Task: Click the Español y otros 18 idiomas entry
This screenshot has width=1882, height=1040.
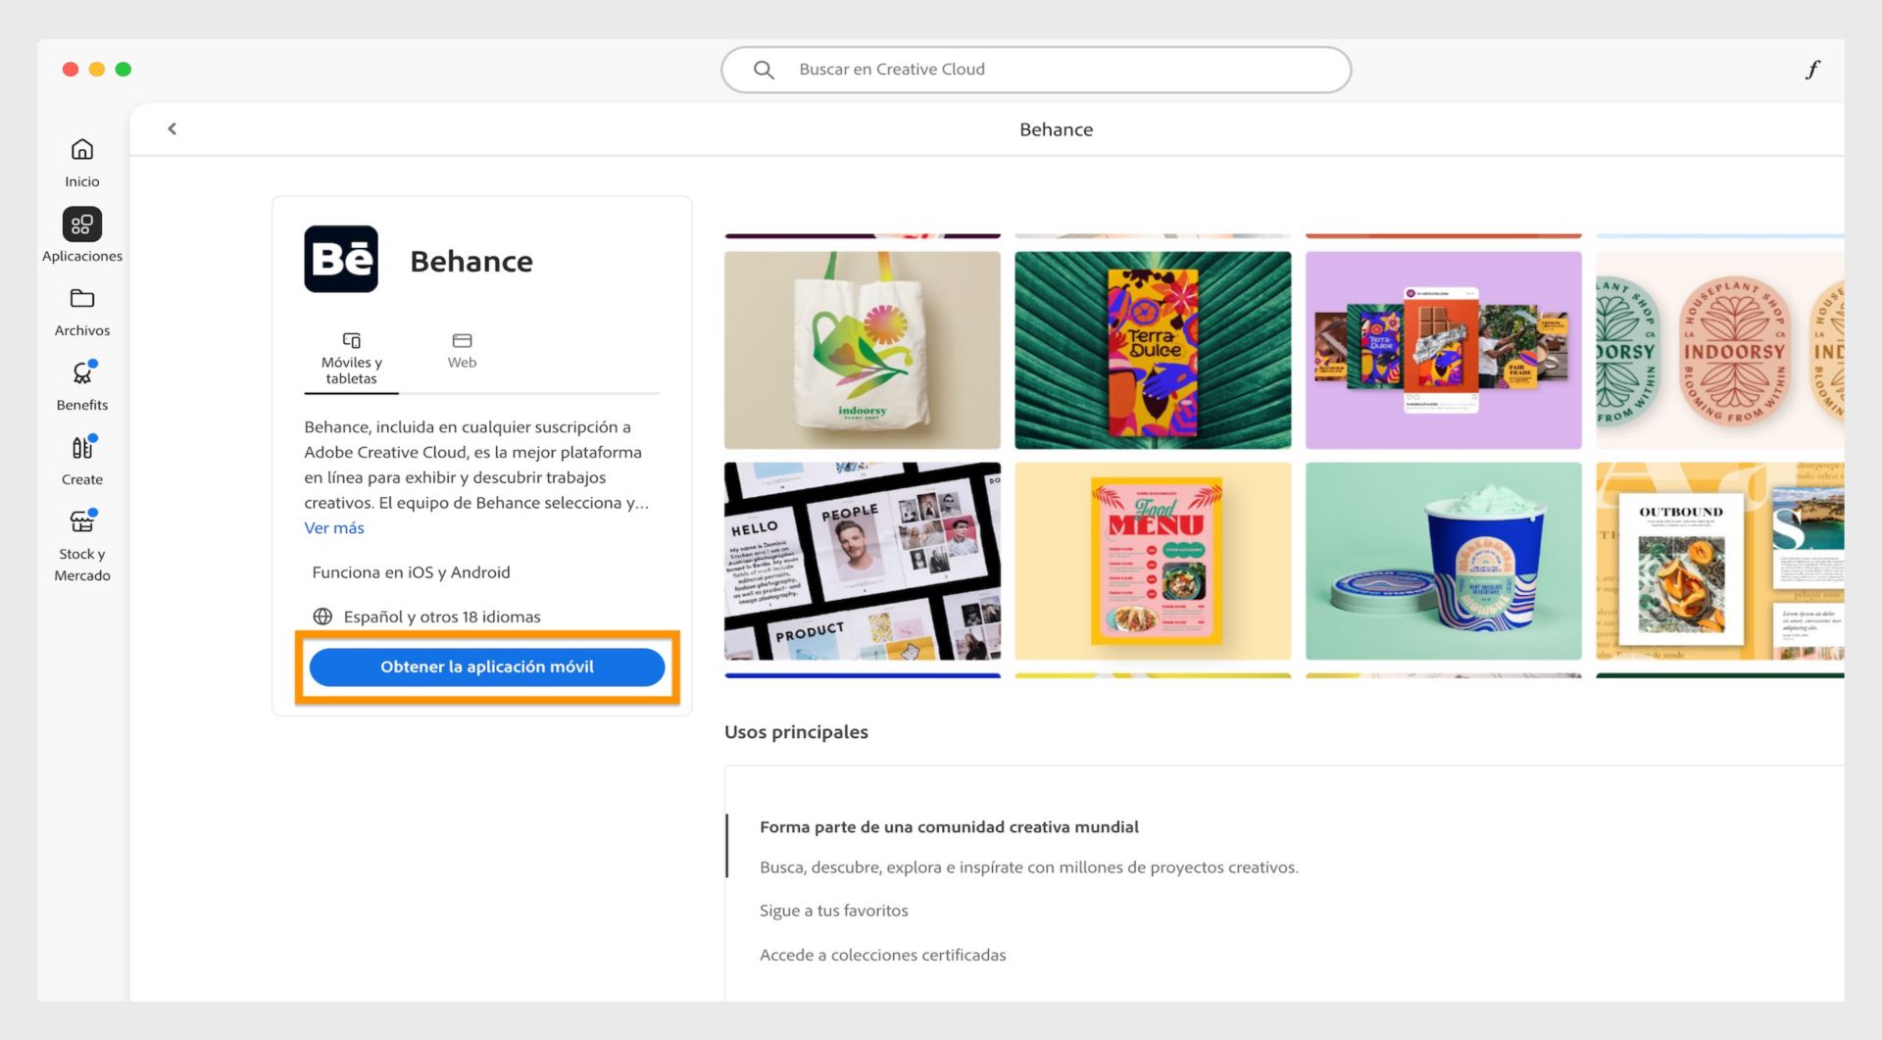Action: pos(441,617)
